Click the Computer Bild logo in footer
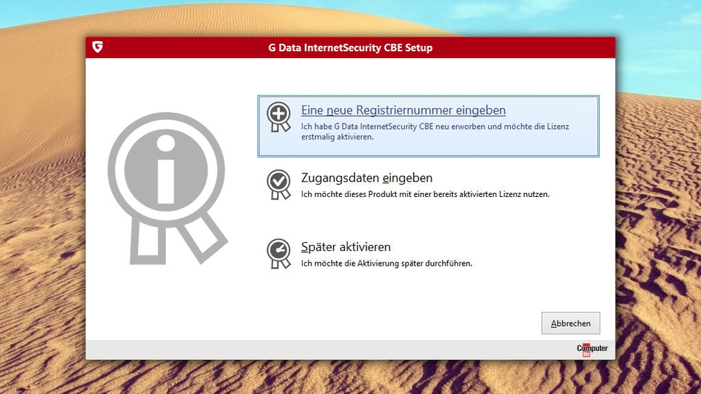The image size is (701, 394). click(x=592, y=349)
